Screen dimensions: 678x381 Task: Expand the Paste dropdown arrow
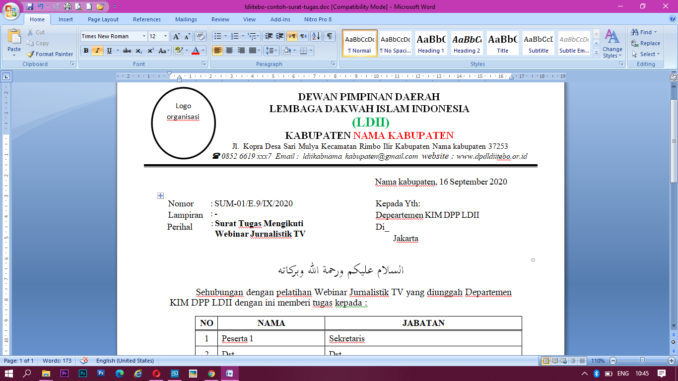coord(14,55)
